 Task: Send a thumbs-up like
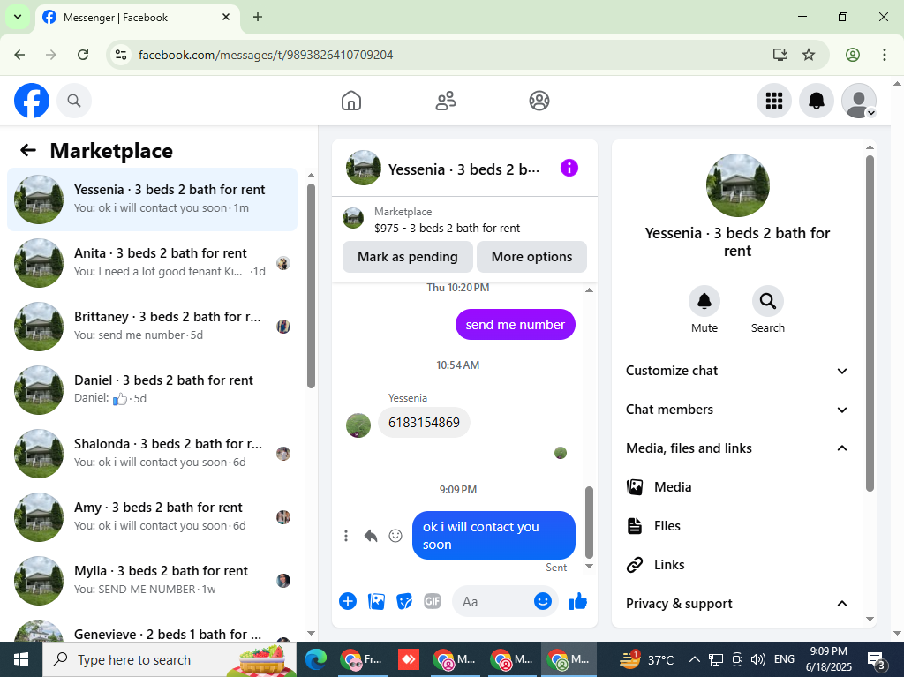click(577, 601)
